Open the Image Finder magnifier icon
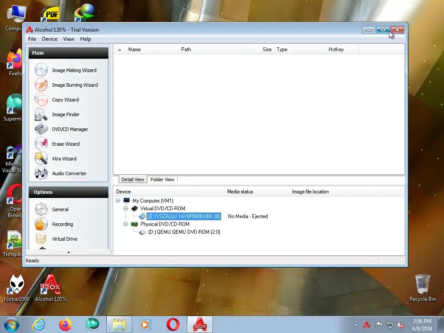Screen dimensions: 444x333 (x=41, y=114)
